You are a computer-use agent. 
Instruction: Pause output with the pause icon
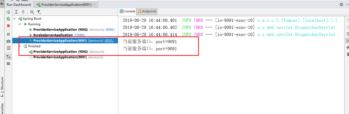click(x=8, y=34)
